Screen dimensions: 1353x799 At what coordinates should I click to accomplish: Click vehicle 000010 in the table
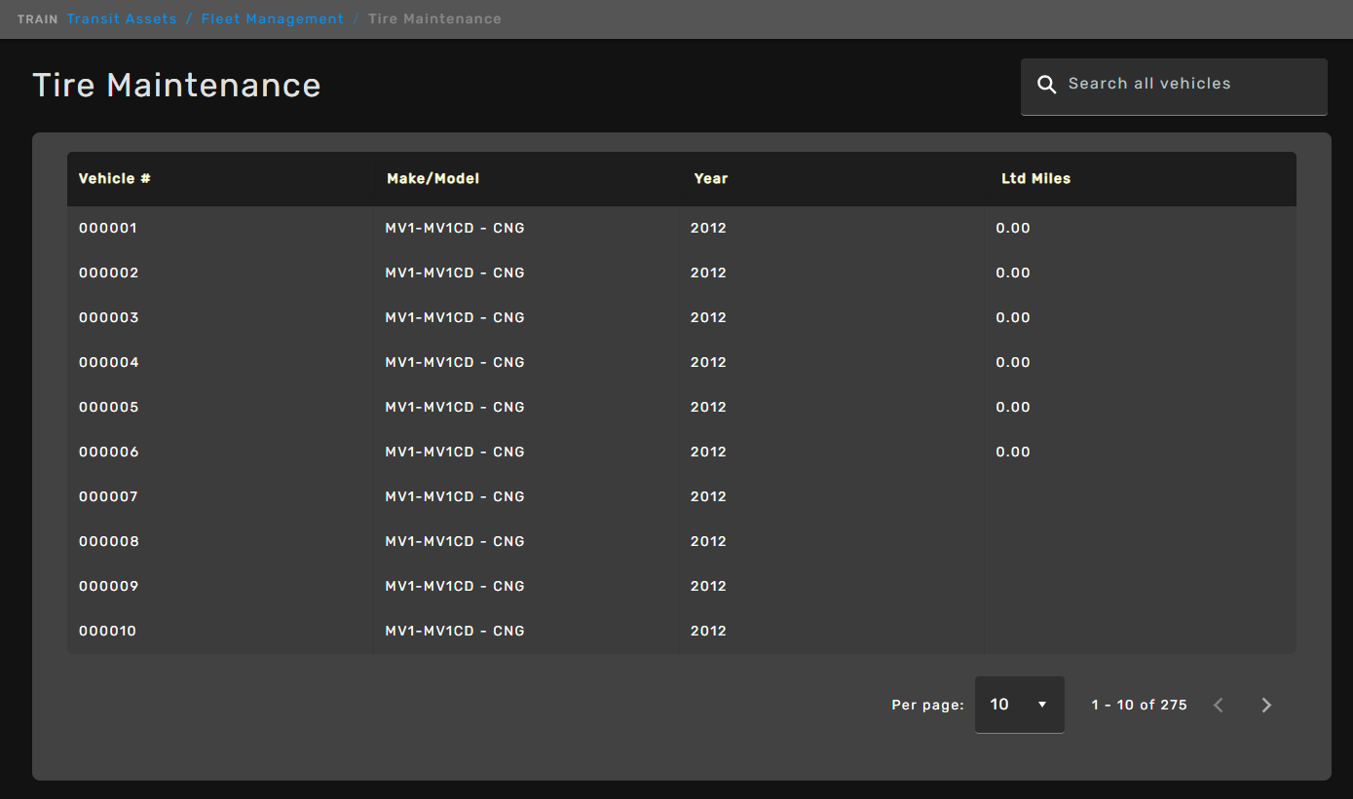click(x=108, y=632)
